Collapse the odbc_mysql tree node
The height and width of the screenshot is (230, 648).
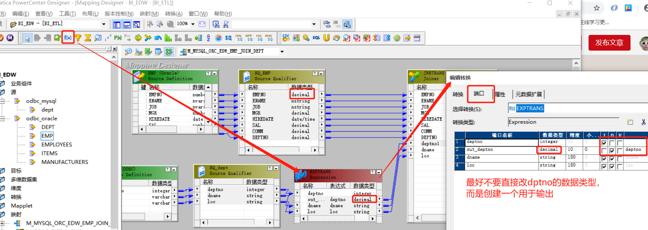(2, 101)
